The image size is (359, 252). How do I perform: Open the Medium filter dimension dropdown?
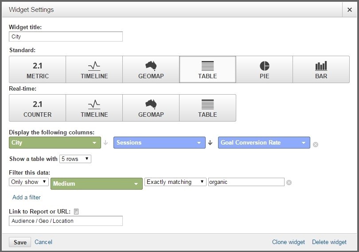coord(97,184)
